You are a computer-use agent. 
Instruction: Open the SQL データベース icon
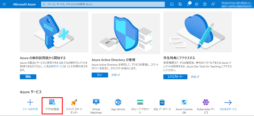(162, 102)
